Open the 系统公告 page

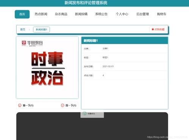point(102,14)
